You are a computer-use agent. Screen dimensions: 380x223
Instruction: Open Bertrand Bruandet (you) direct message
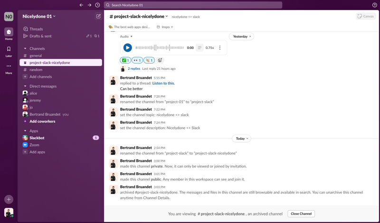point(61,114)
